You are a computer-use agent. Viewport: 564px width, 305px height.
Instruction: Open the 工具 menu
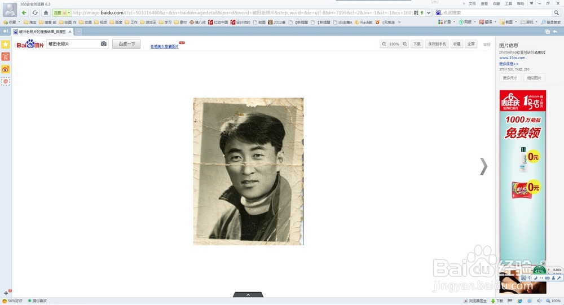(x=508, y=3)
